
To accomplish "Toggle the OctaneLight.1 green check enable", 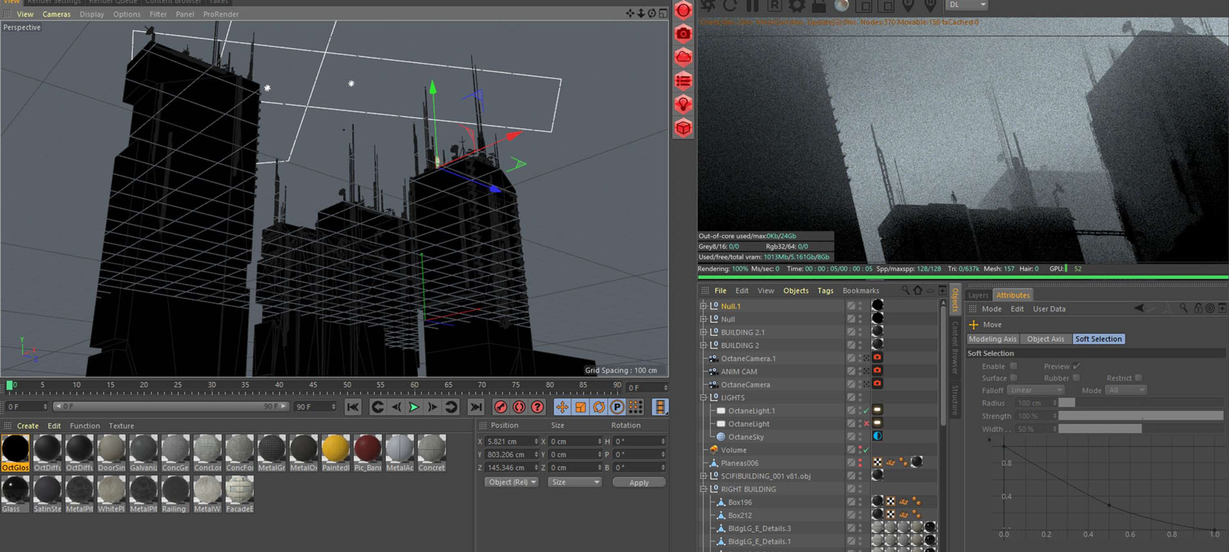I will tap(866, 410).
